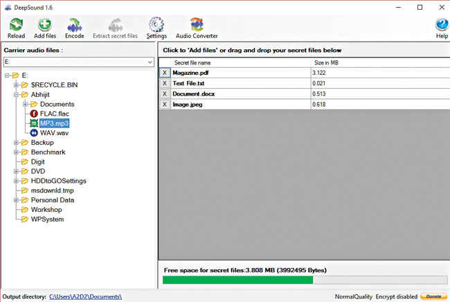Remove Magazine.pdf using its X button
Image resolution: width=450 pixels, height=302 pixels.
[x=165, y=73]
